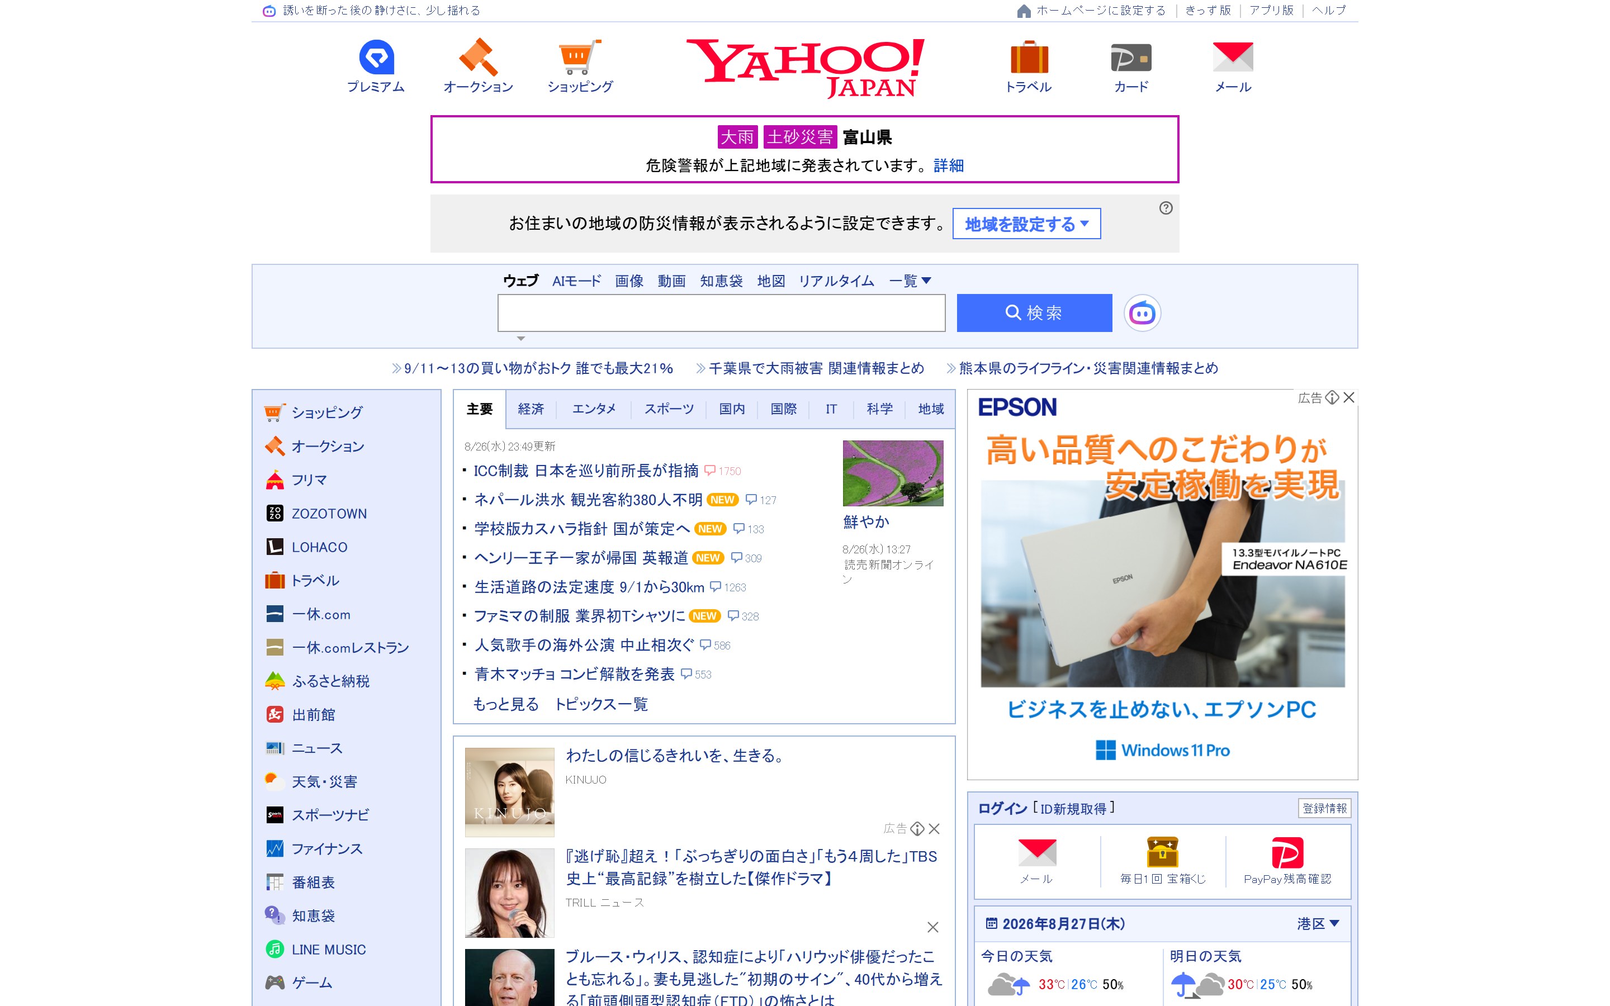Open ふるさと納税 in the sidebar

[318, 681]
